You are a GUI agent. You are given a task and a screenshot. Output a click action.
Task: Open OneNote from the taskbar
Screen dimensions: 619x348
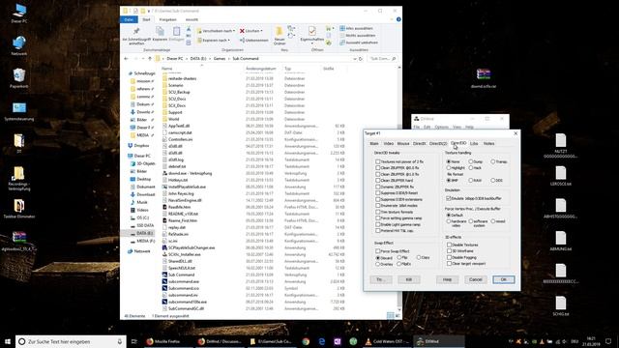tap(338, 341)
